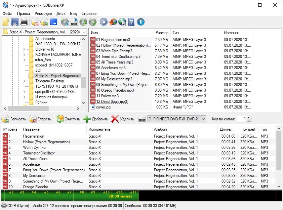Click the globe icon with the cursor
This screenshot has width=283, height=210.
point(122,22)
